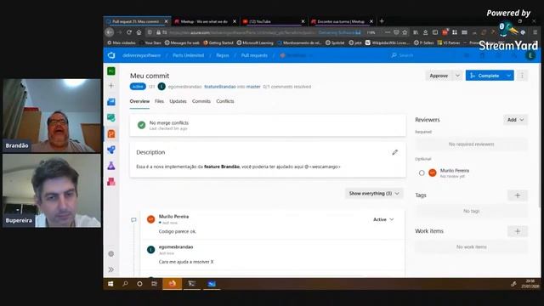Open Repos breadcrumb link
Image resolution: width=544 pixels, height=306 pixels.
(223, 55)
